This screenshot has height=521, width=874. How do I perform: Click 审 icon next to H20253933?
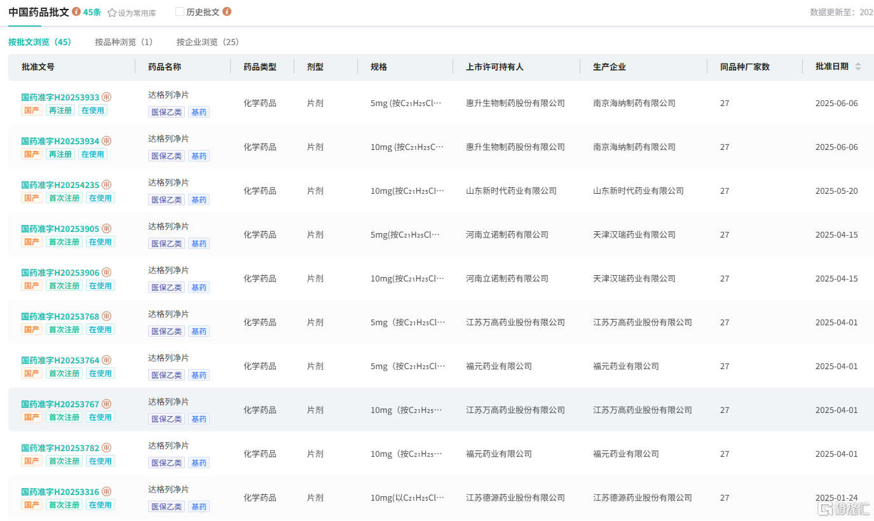[107, 97]
